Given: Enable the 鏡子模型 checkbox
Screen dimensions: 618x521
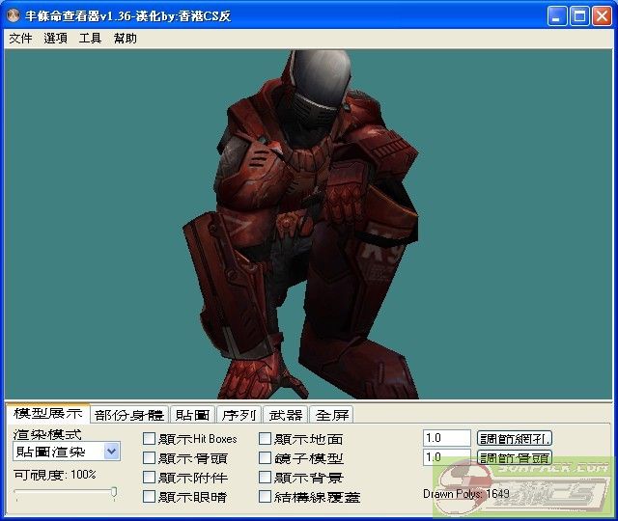Looking at the screenshot, I should point(266,458).
